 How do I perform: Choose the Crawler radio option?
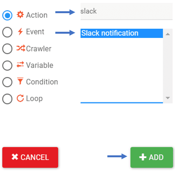(x=7, y=49)
